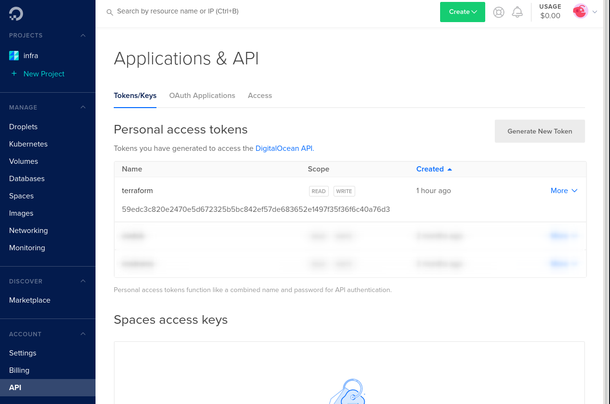Screen dimensions: 610x404
Task: Open Spaces in the sidebar
Action: pos(21,196)
